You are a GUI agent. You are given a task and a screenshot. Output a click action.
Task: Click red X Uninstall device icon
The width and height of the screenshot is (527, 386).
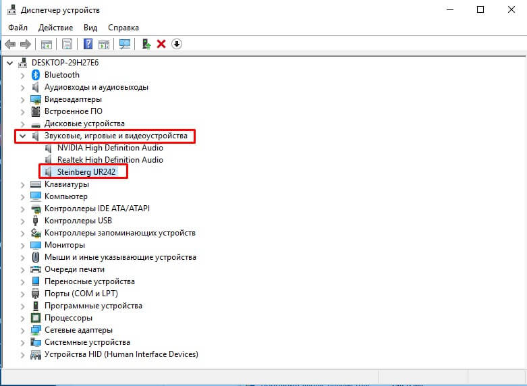161,44
